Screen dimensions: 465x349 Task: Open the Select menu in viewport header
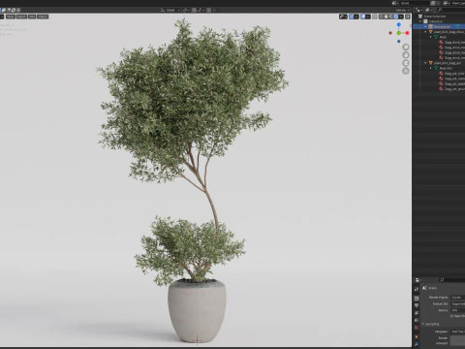21,16
